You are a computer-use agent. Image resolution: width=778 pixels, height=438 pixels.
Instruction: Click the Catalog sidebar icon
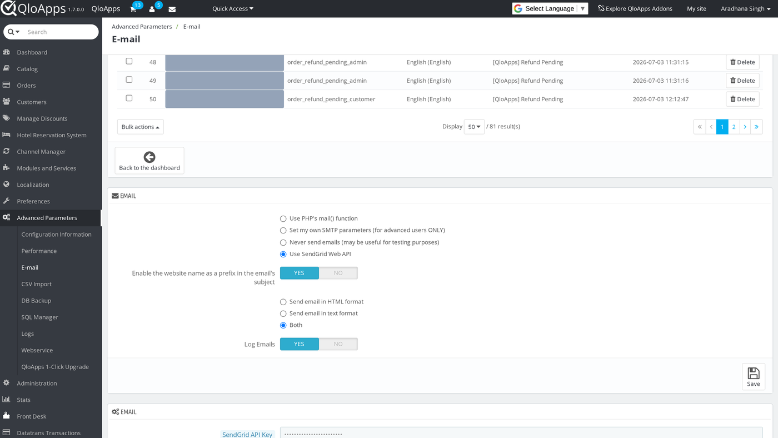(x=7, y=69)
